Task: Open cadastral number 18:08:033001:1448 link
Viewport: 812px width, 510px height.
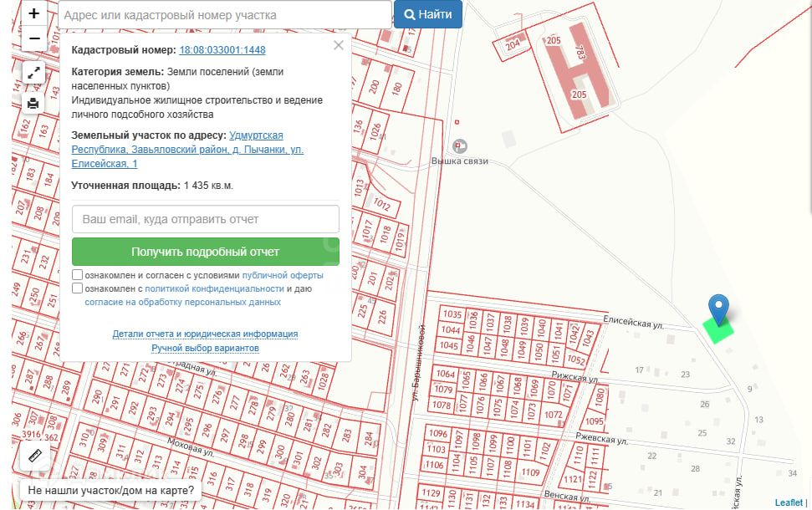Action: pos(222,49)
